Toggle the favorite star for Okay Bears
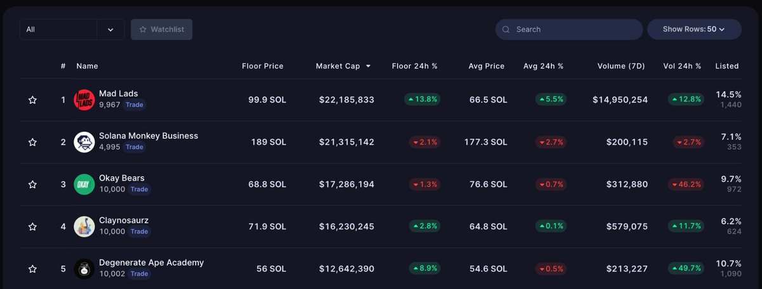762x289 pixels. (x=32, y=184)
